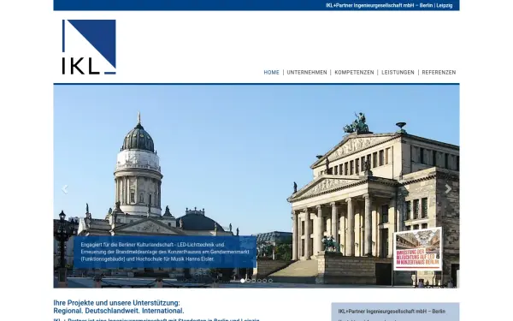Select the fourth slider dot
This screenshot has height=321, width=513.
(x=259, y=281)
